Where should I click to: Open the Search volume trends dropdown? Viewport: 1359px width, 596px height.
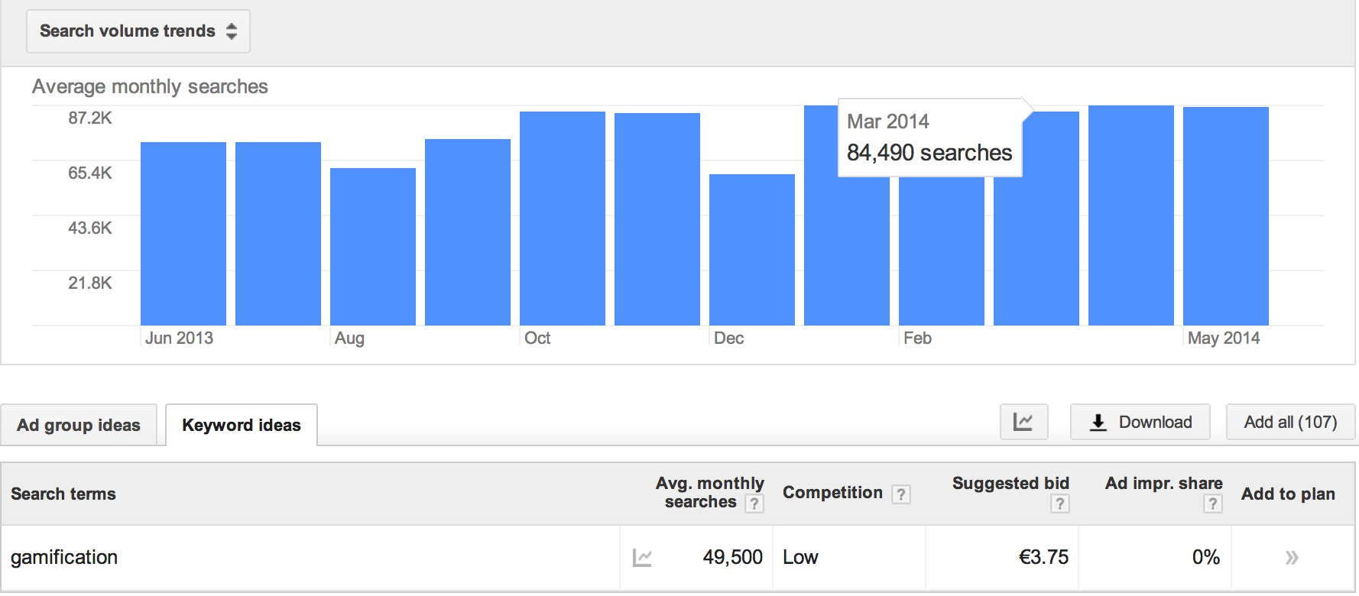138,31
